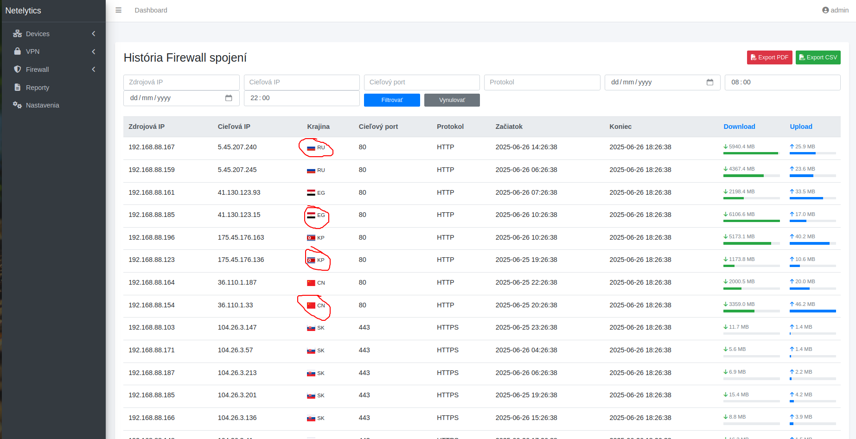The height and width of the screenshot is (439, 856).
Task: Open calendar picker in second-row date field
Action: tap(229, 98)
